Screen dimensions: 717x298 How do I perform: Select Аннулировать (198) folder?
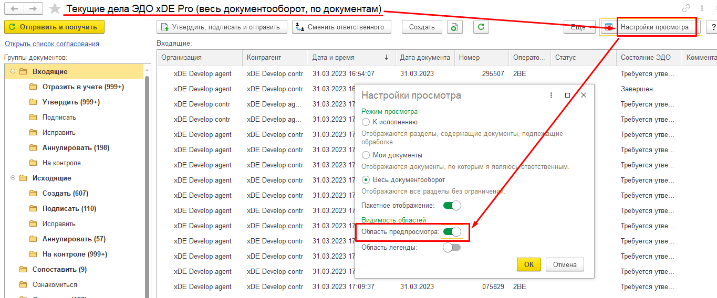(x=76, y=147)
